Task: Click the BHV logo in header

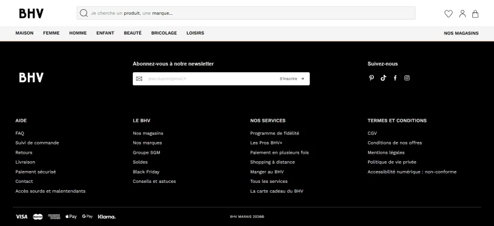Action: (31, 13)
